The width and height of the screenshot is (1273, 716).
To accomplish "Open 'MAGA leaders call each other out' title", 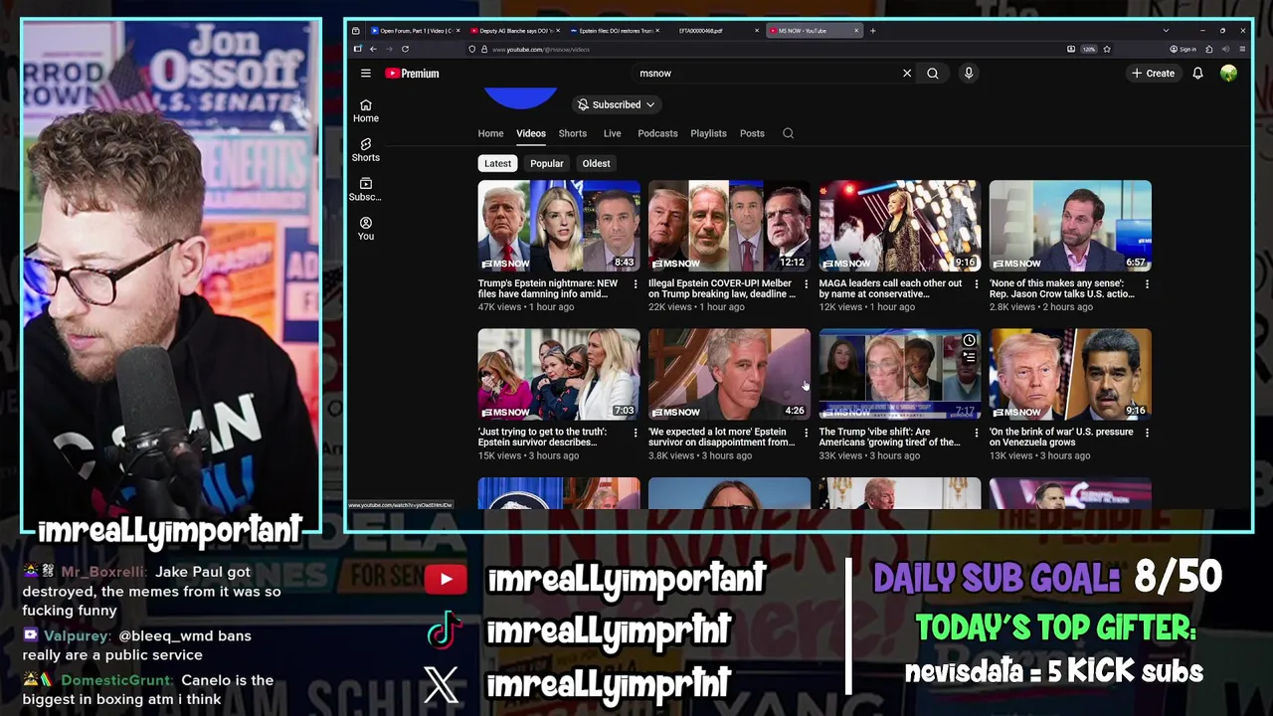I will [x=891, y=288].
